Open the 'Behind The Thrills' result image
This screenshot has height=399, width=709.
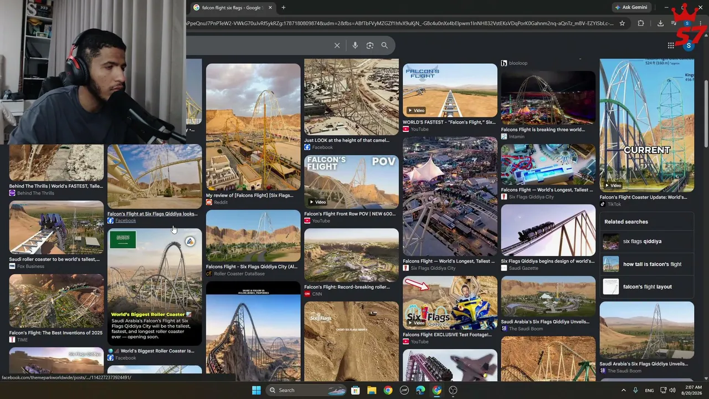(x=56, y=163)
